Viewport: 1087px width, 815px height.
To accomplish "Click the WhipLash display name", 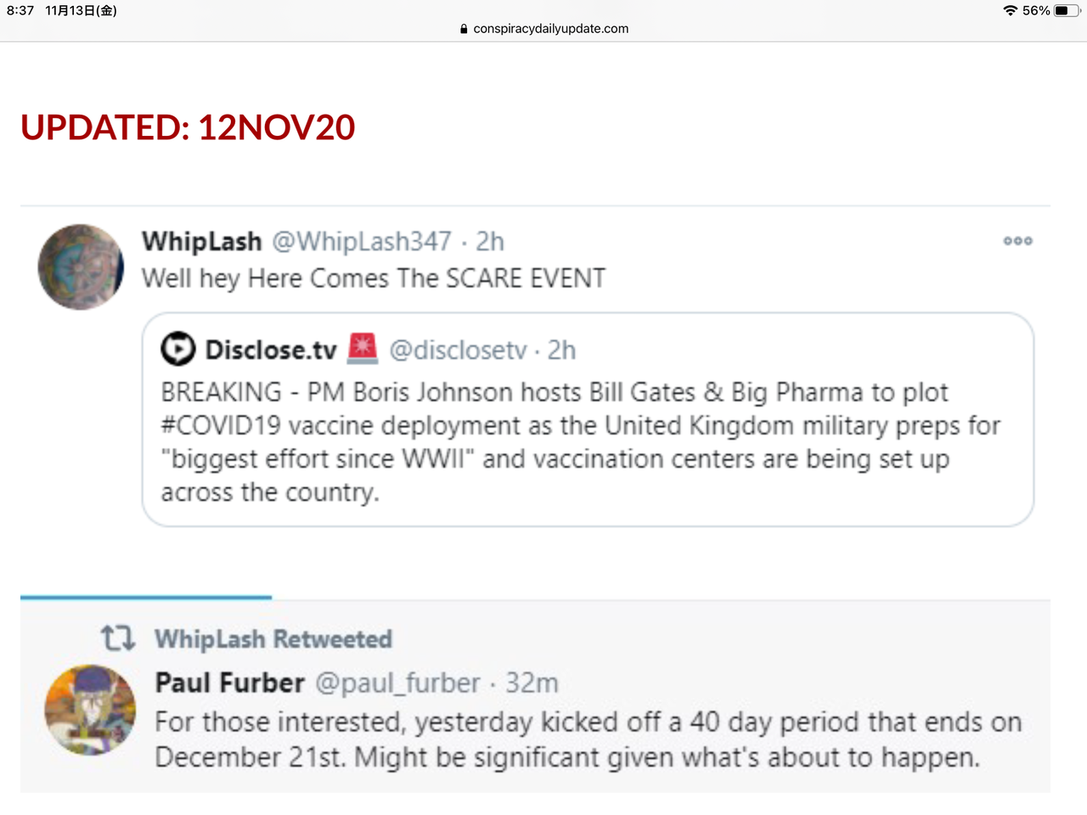I will (202, 242).
